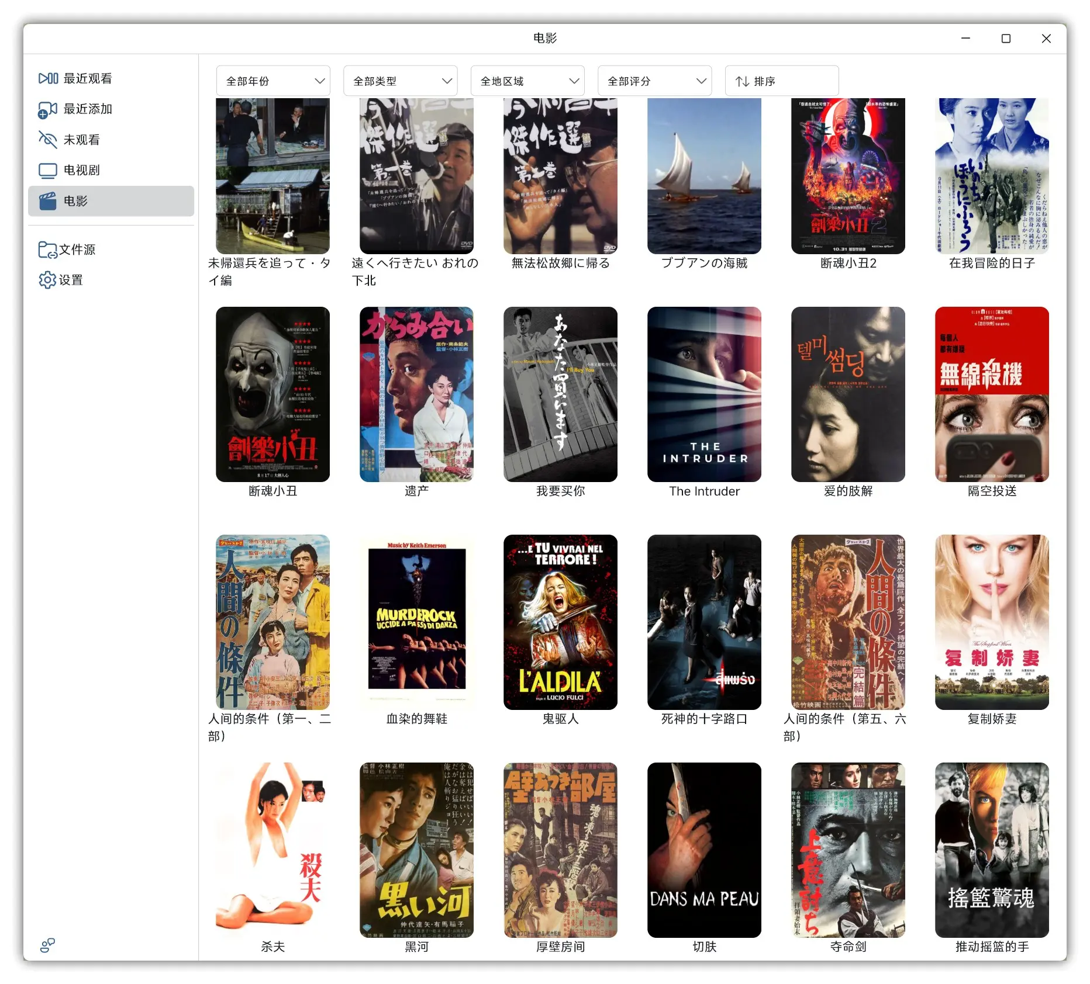
Task: Open 最近观看 recently watched in sidebar
Action: [x=111, y=78]
